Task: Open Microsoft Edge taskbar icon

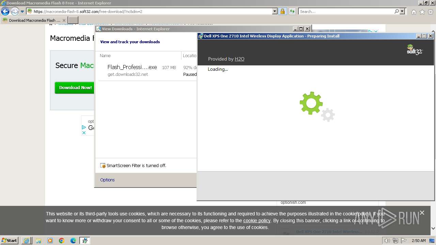Action: tap(73, 241)
